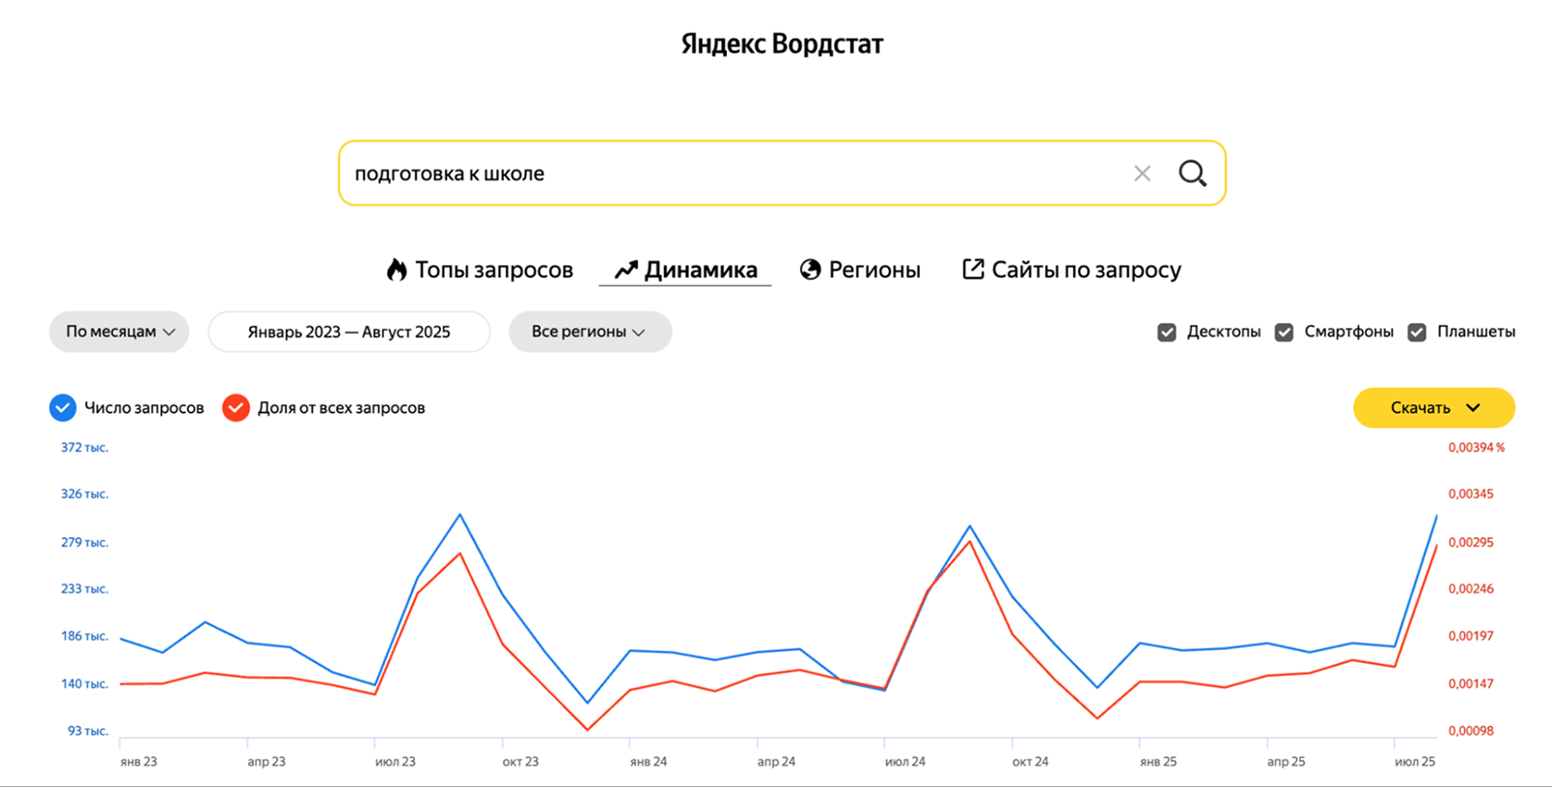Click the 0,00098 axis label
This screenshot has width=1552, height=787.
[1471, 731]
